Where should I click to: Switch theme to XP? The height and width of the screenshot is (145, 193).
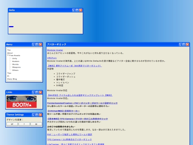point(12,124)
